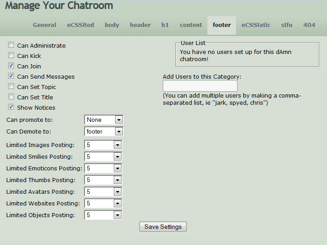Open Limited Websites Posting dropdown
This screenshot has width=327, height=245.
[x=103, y=203]
